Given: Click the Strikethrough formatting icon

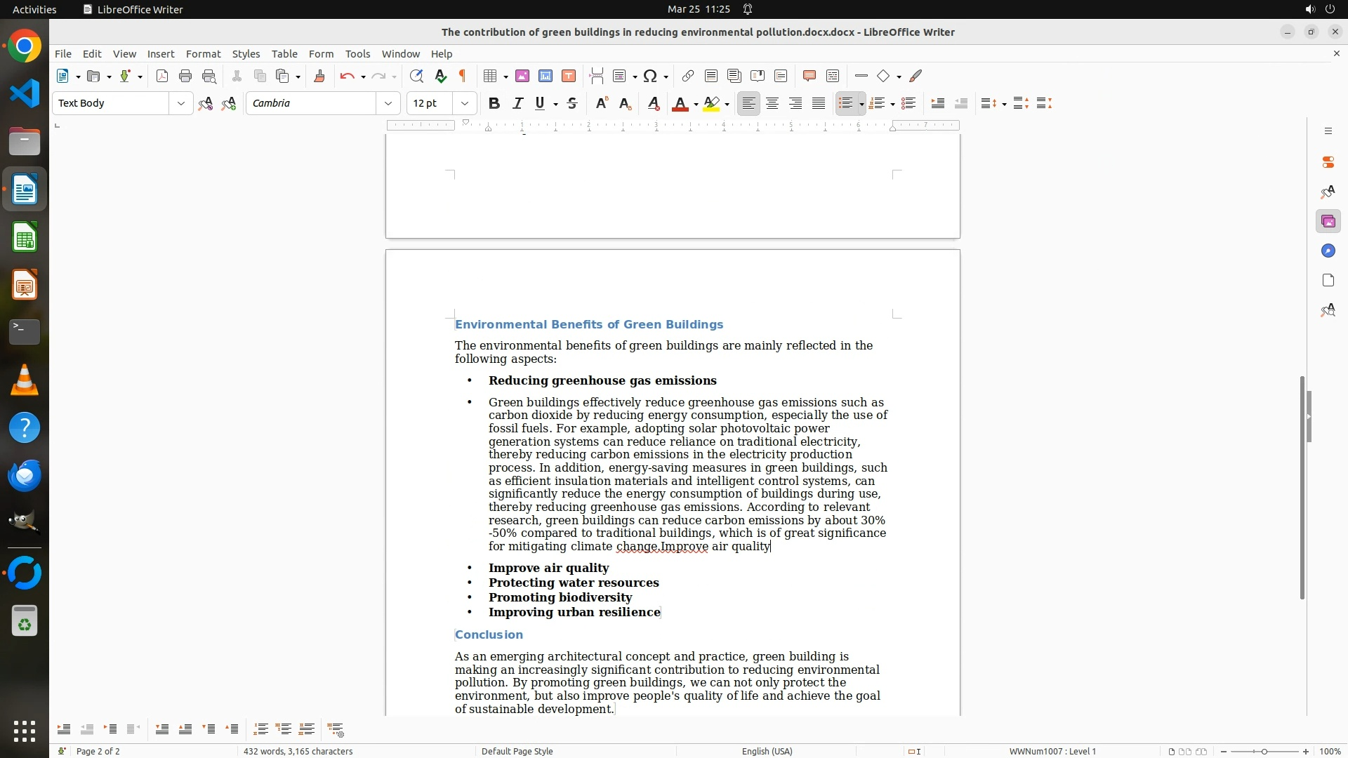Looking at the screenshot, I should point(572,104).
